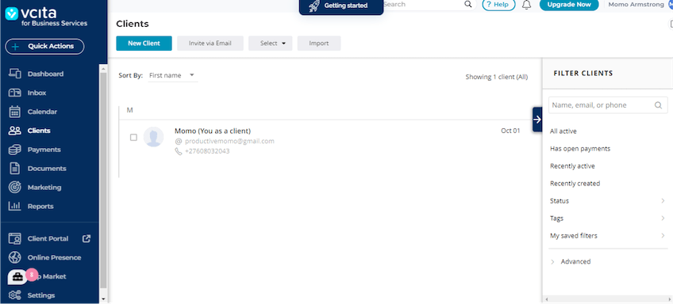Click the Help button
This screenshot has width=673, height=304.
498,5
